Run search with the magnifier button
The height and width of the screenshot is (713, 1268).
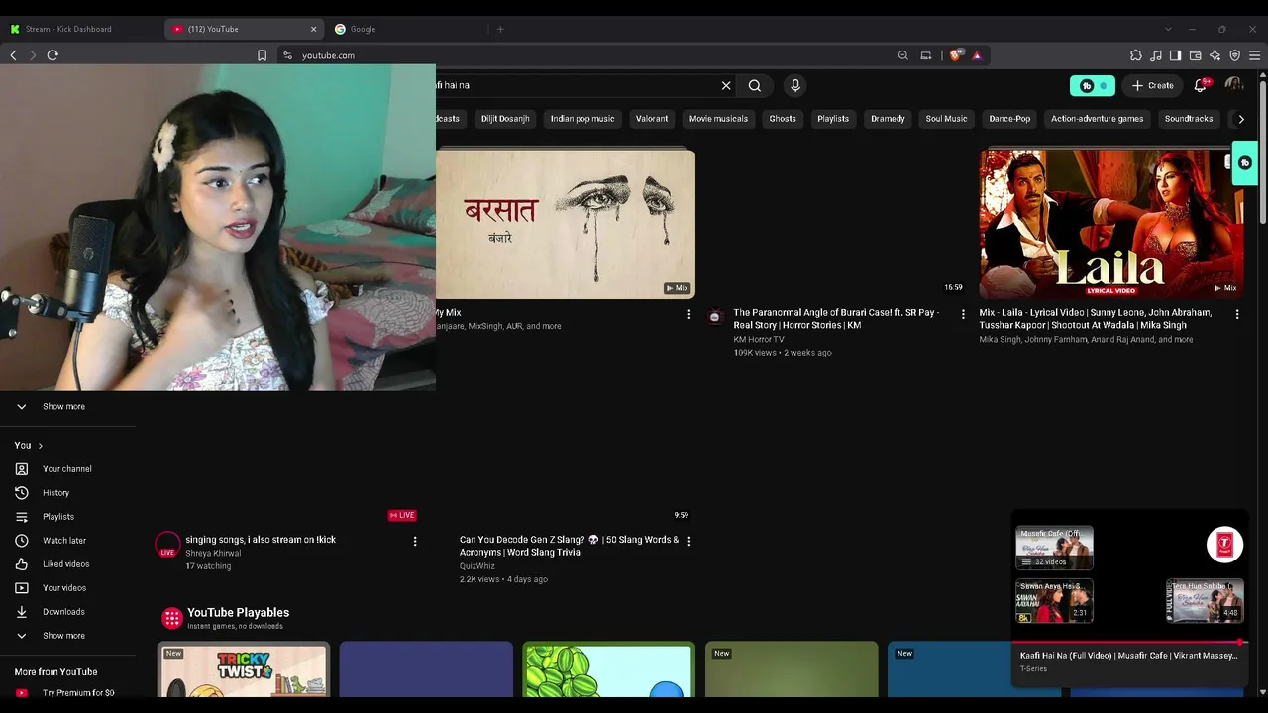pyautogui.click(x=755, y=86)
